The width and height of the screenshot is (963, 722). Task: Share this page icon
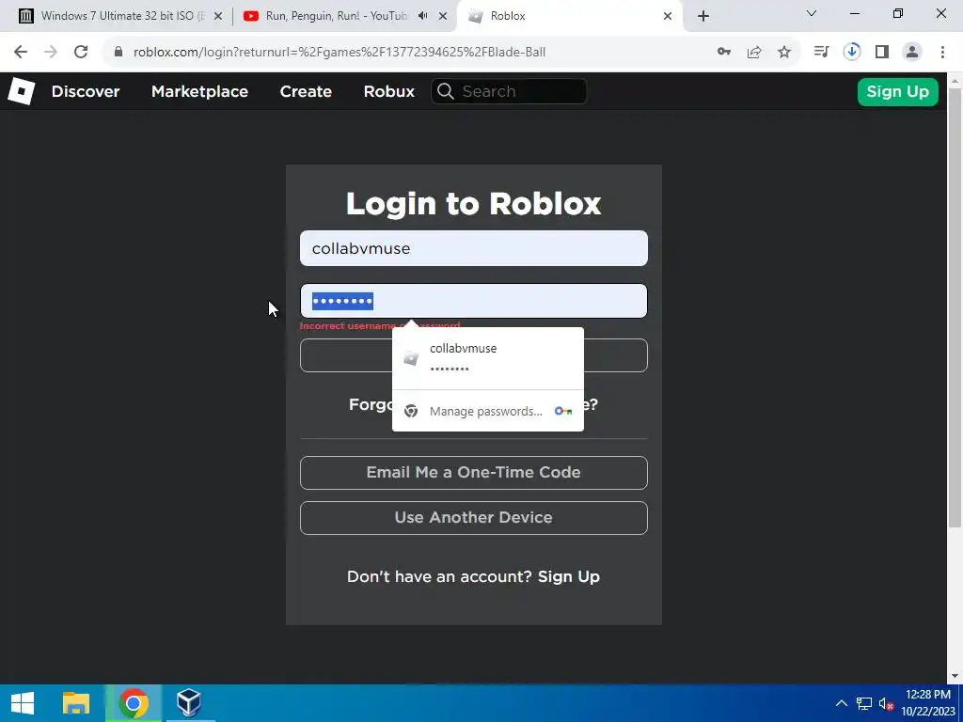point(754,53)
